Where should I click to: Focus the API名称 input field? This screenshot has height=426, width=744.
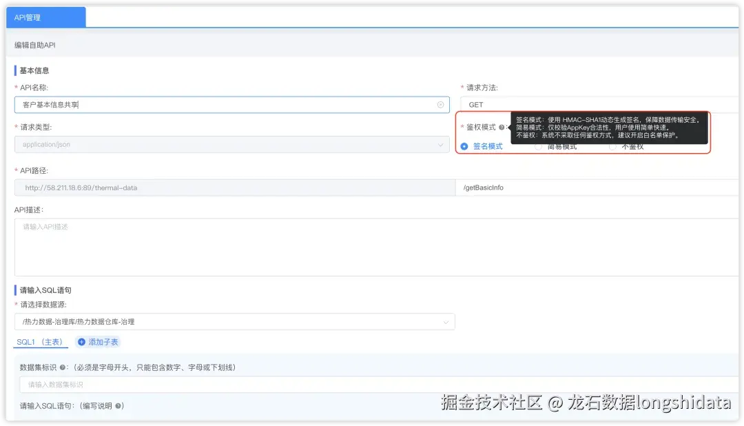(232, 105)
